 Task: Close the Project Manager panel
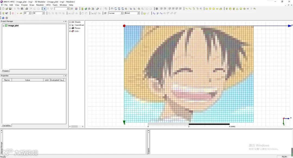(66, 21)
